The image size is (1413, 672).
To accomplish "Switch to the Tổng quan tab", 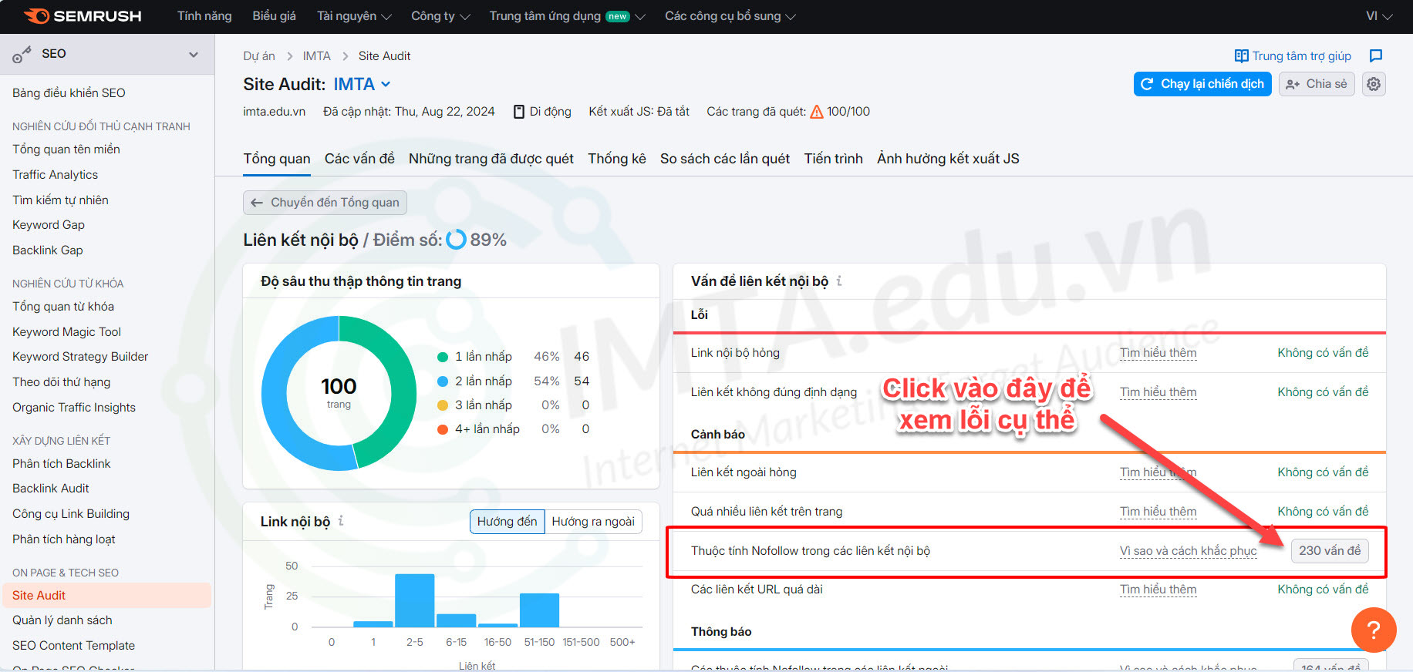I will click(277, 159).
